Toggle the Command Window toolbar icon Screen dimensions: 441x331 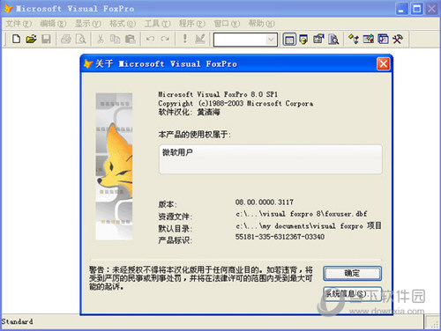[x=289, y=40]
